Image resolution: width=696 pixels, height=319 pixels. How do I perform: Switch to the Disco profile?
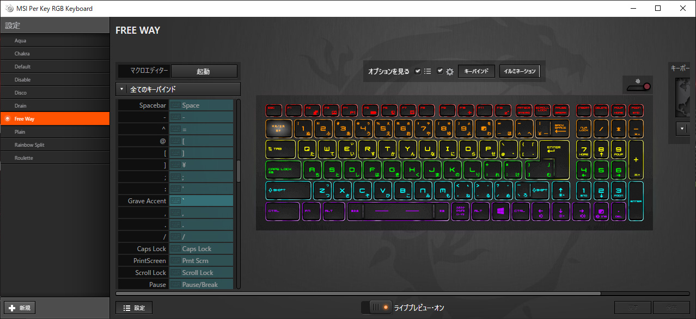click(x=21, y=93)
